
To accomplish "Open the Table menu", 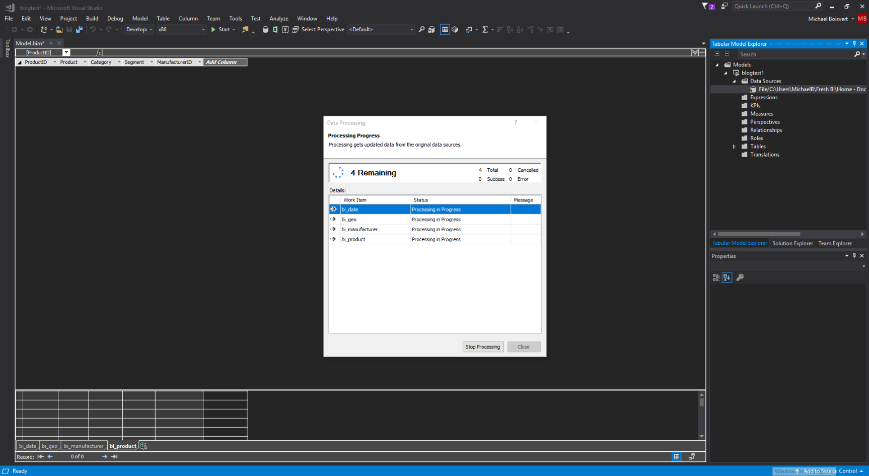I will point(163,19).
